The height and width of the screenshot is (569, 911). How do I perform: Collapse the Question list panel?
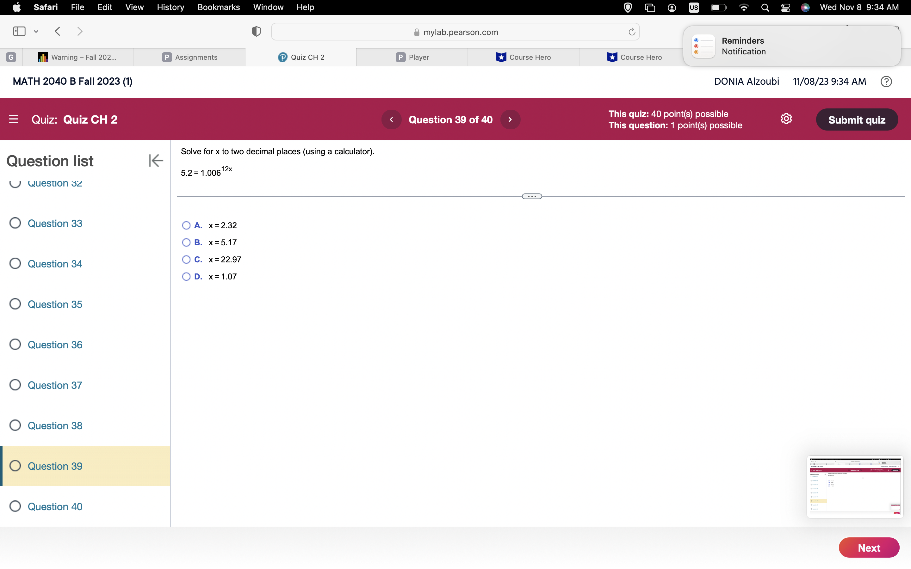pos(156,161)
